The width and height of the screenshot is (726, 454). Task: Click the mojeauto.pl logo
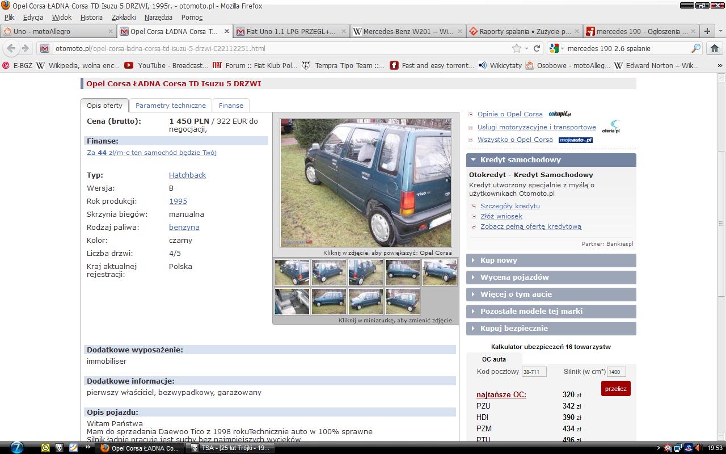[575, 140]
